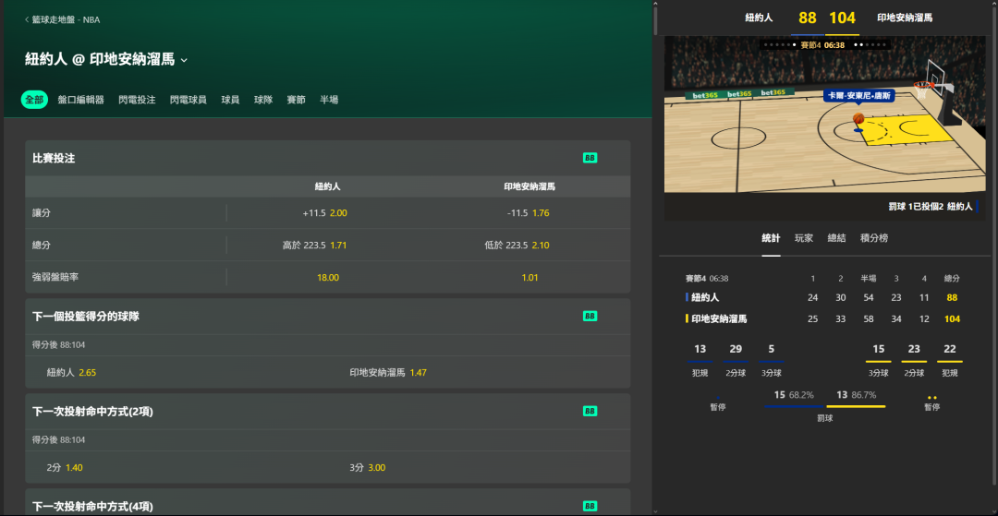Click 紐約人 犯規 stat showing 13
Screen dimensions: 998x516
(700, 359)
